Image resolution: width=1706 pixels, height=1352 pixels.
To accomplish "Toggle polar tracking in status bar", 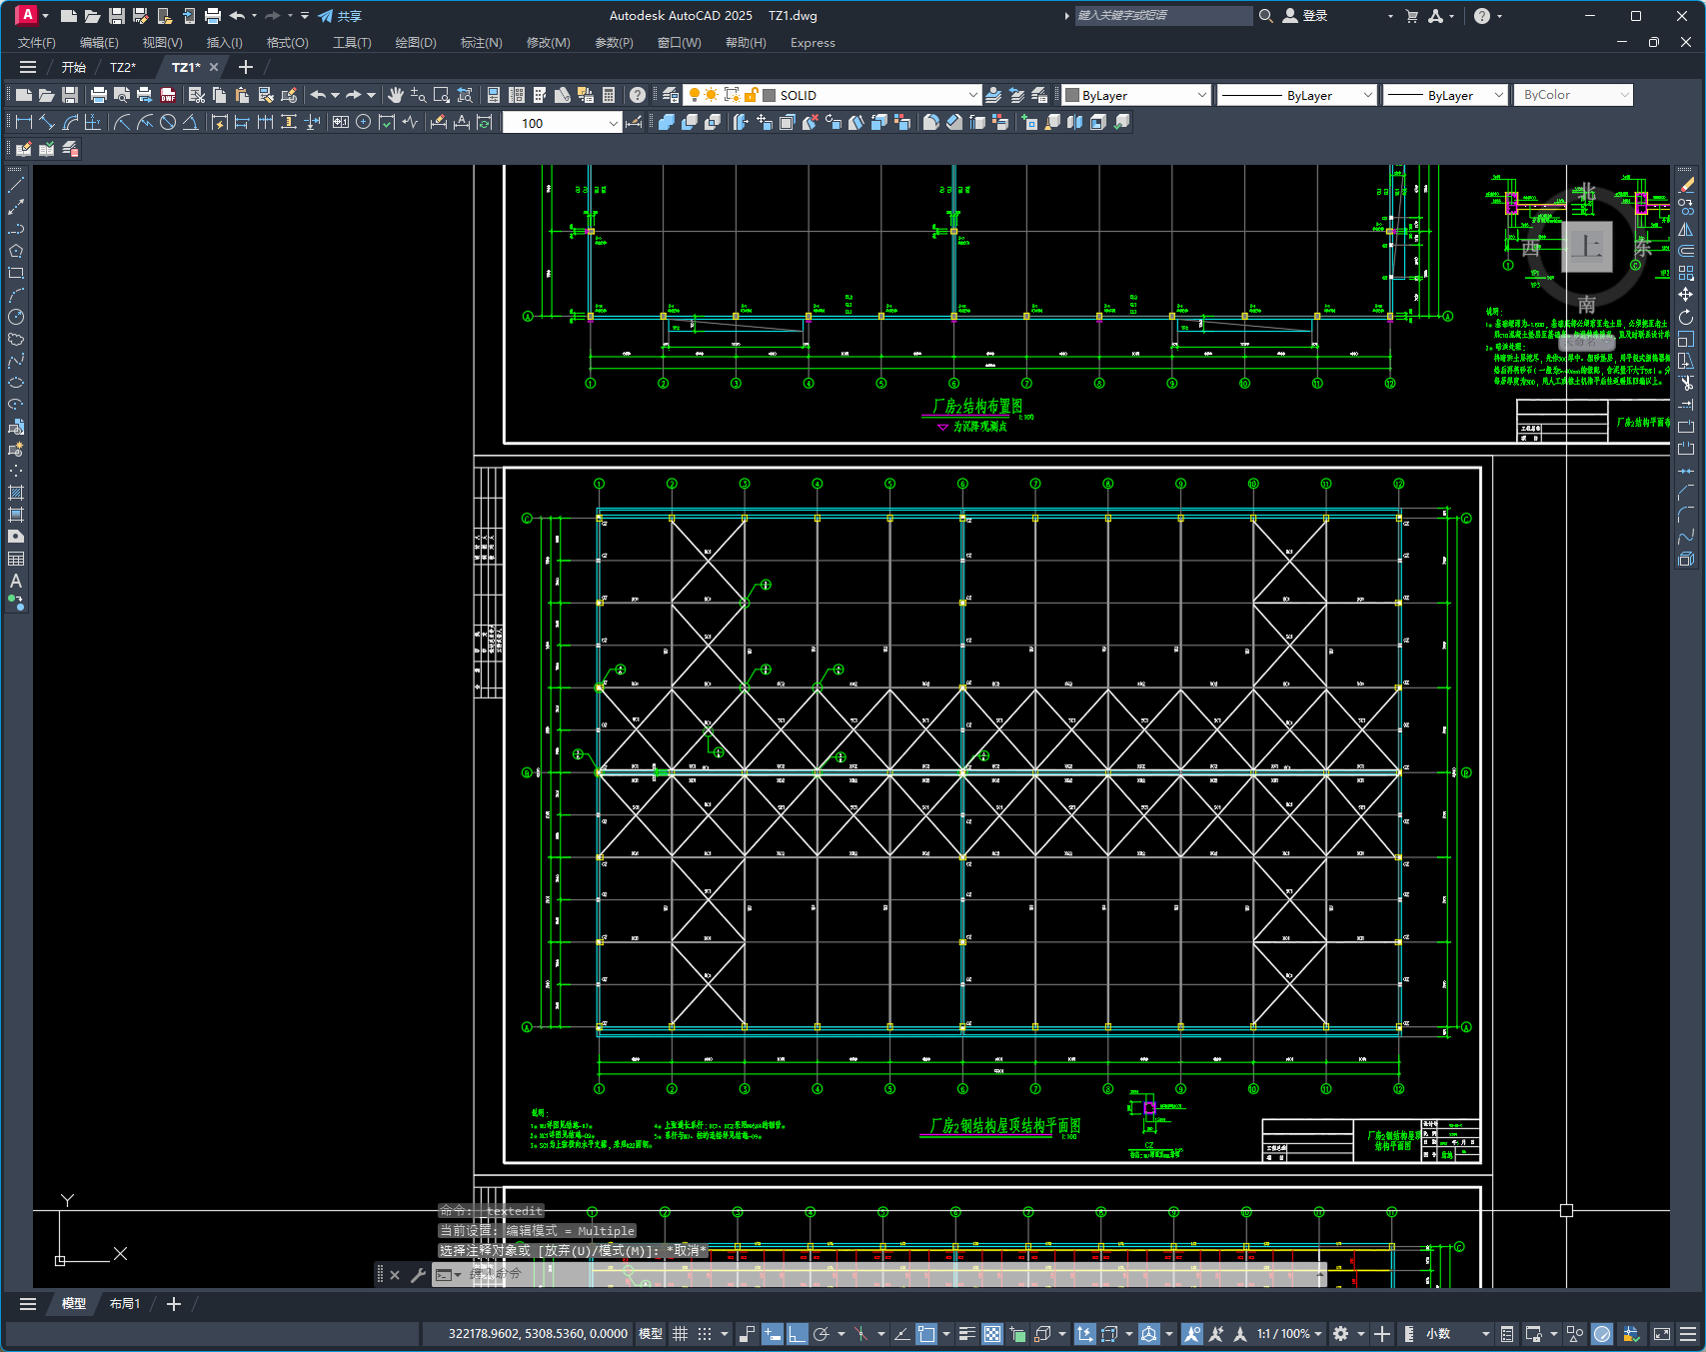I will [x=822, y=1333].
